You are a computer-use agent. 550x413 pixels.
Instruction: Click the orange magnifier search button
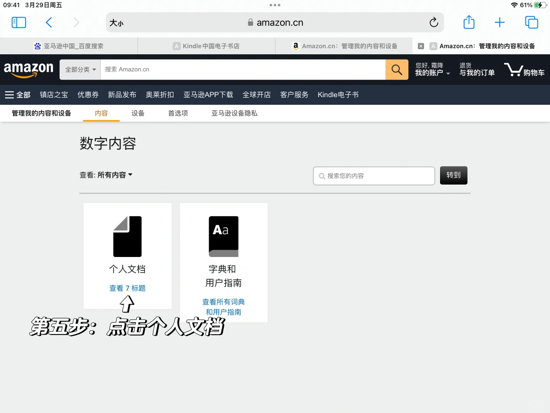pos(397,70)
